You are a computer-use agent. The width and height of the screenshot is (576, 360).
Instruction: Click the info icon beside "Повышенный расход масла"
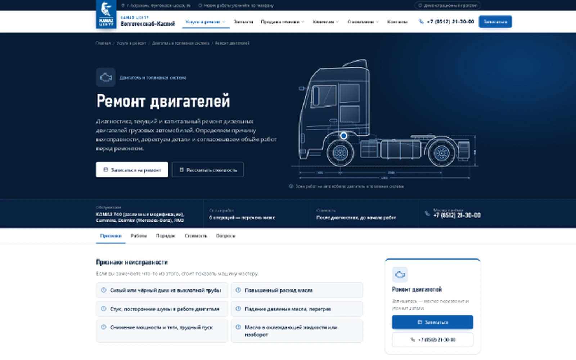coord(238,290)
